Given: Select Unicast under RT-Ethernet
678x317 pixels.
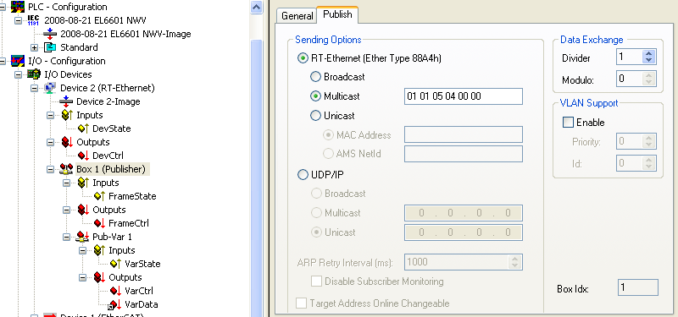Looking at the screenshot, I should click(x=315, y=116).
